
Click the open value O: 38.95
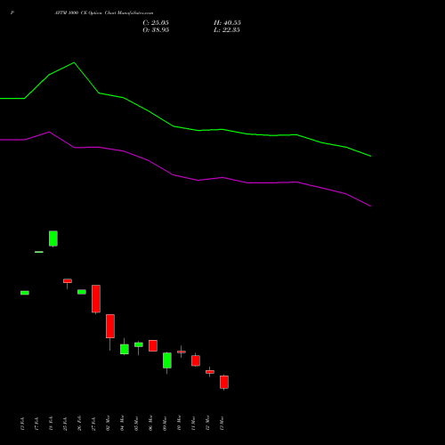156,30
